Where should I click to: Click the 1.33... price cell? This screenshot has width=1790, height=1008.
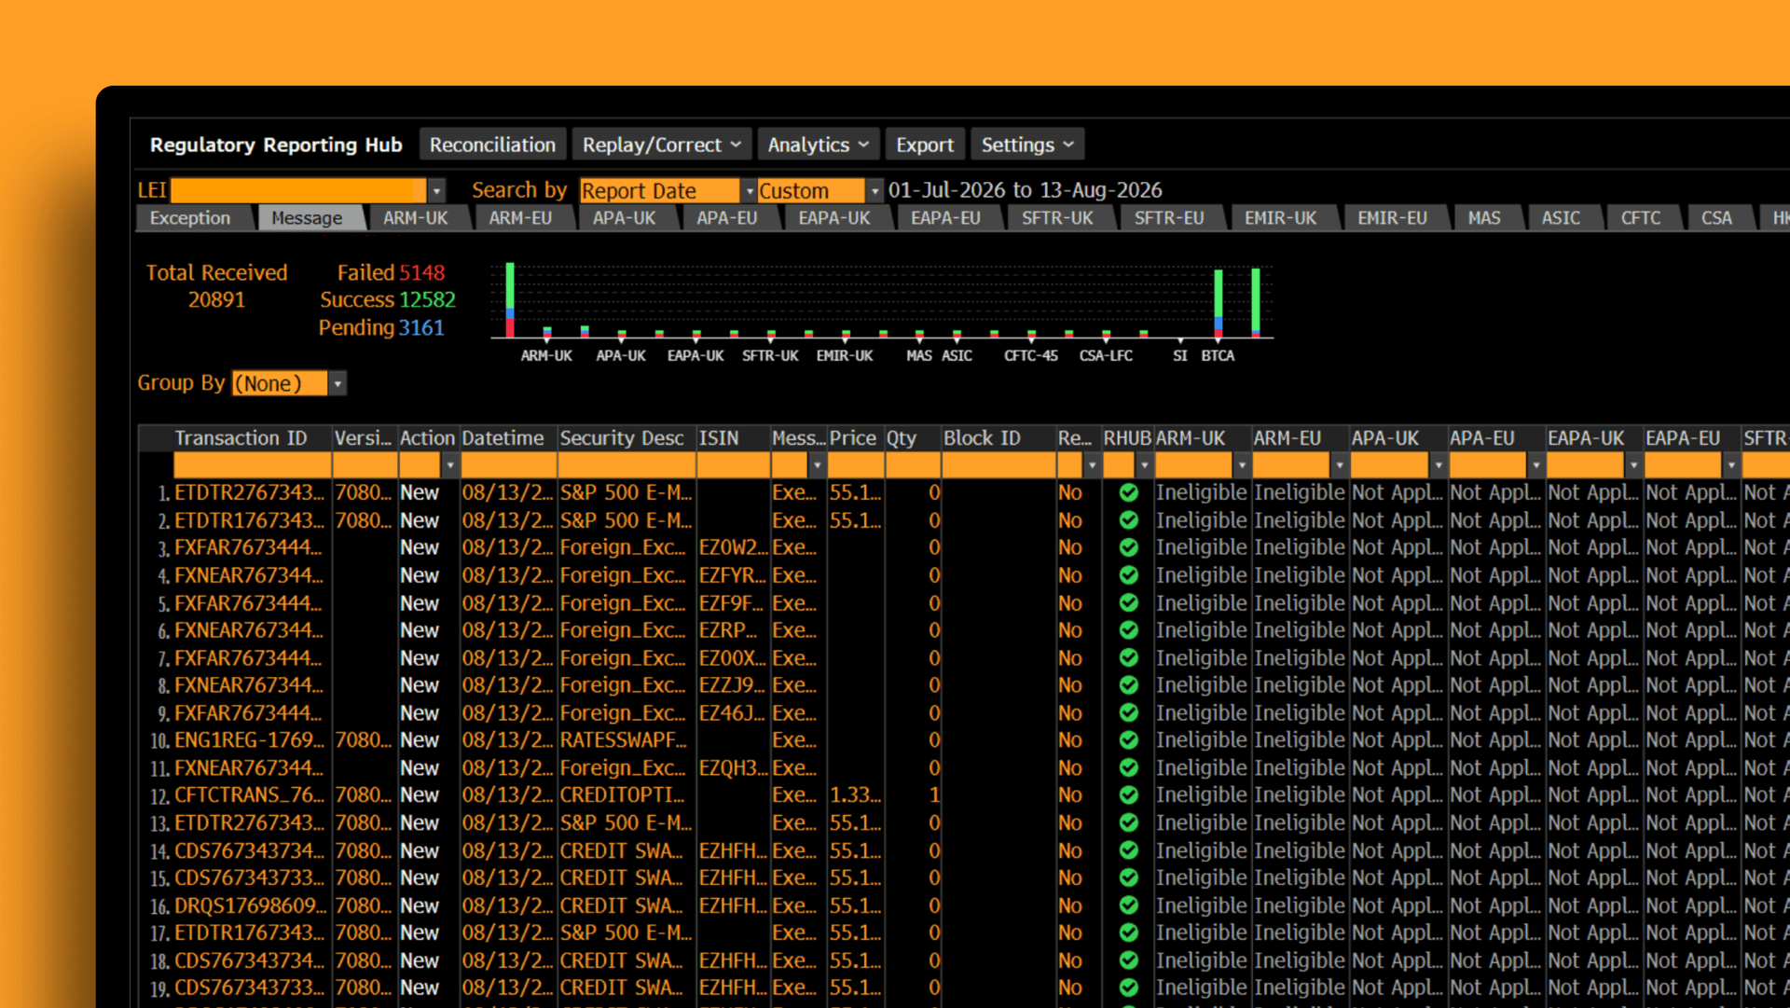[x=855, y=795]
